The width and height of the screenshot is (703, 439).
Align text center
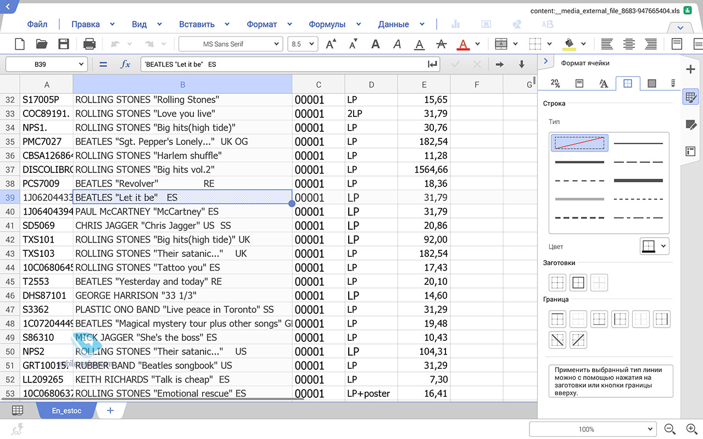click(629, 44)
